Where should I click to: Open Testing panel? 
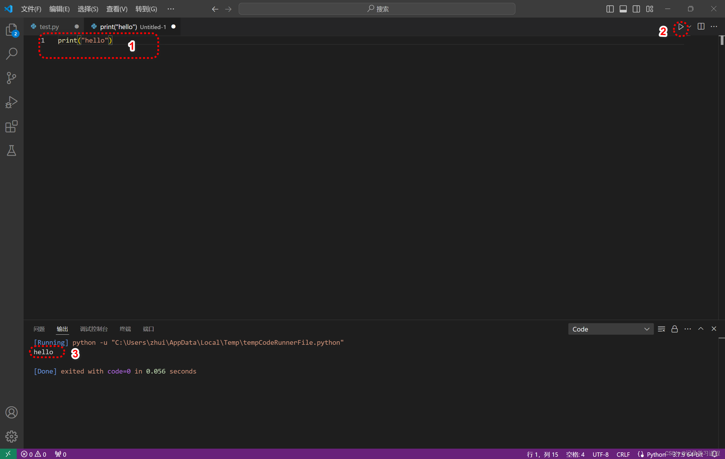pyautogui.click(x=12, y=151)
